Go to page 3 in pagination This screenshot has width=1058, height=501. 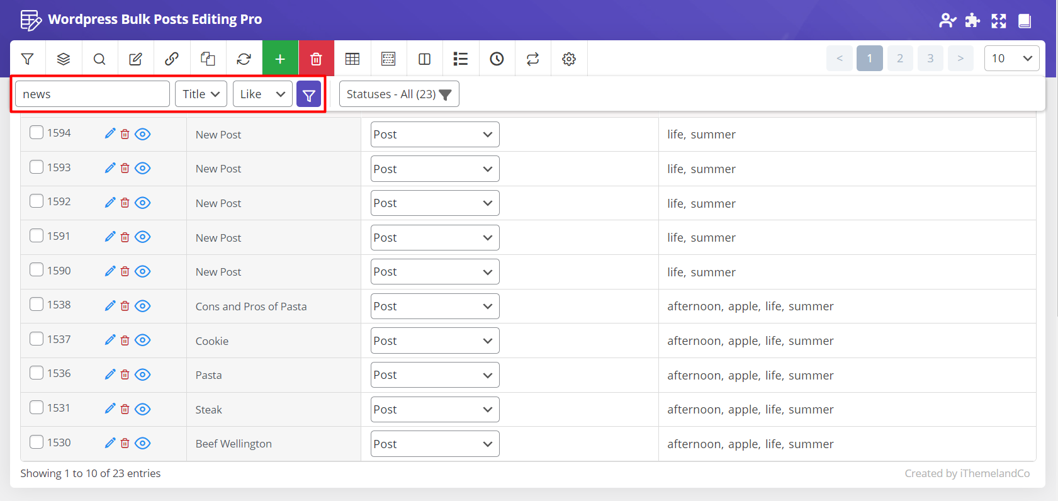(x=930, y=59)
